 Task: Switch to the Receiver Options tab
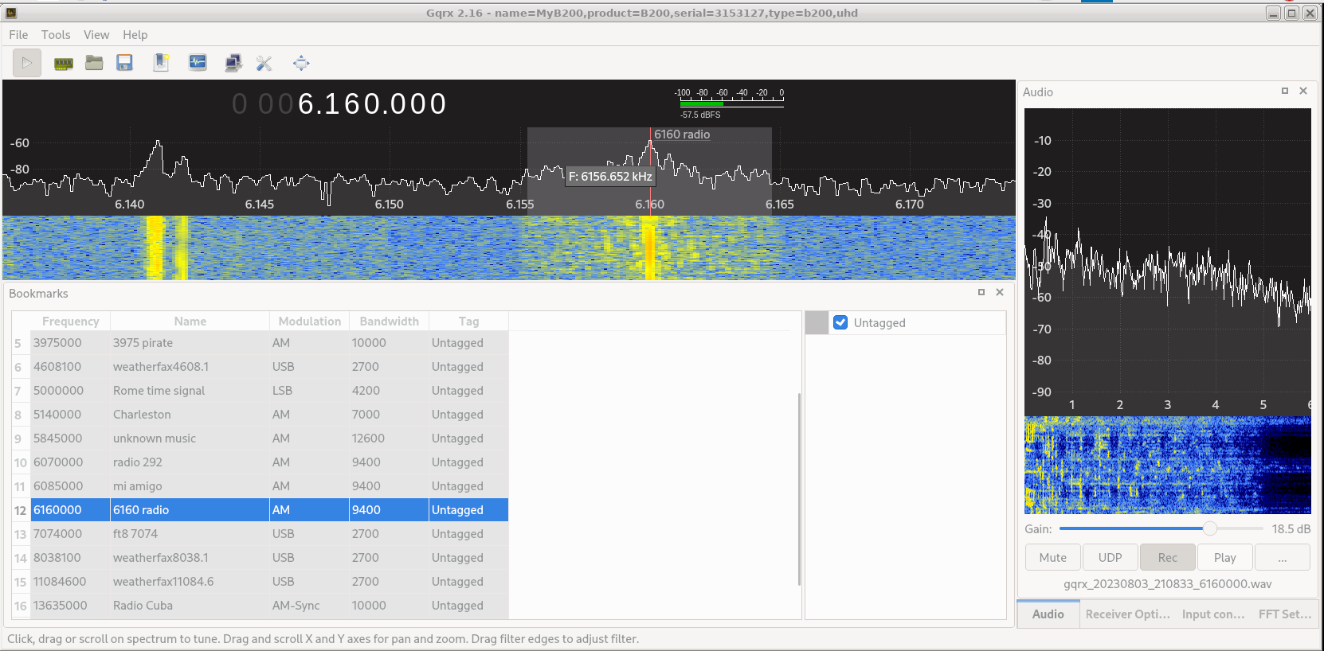(1127, 614)
